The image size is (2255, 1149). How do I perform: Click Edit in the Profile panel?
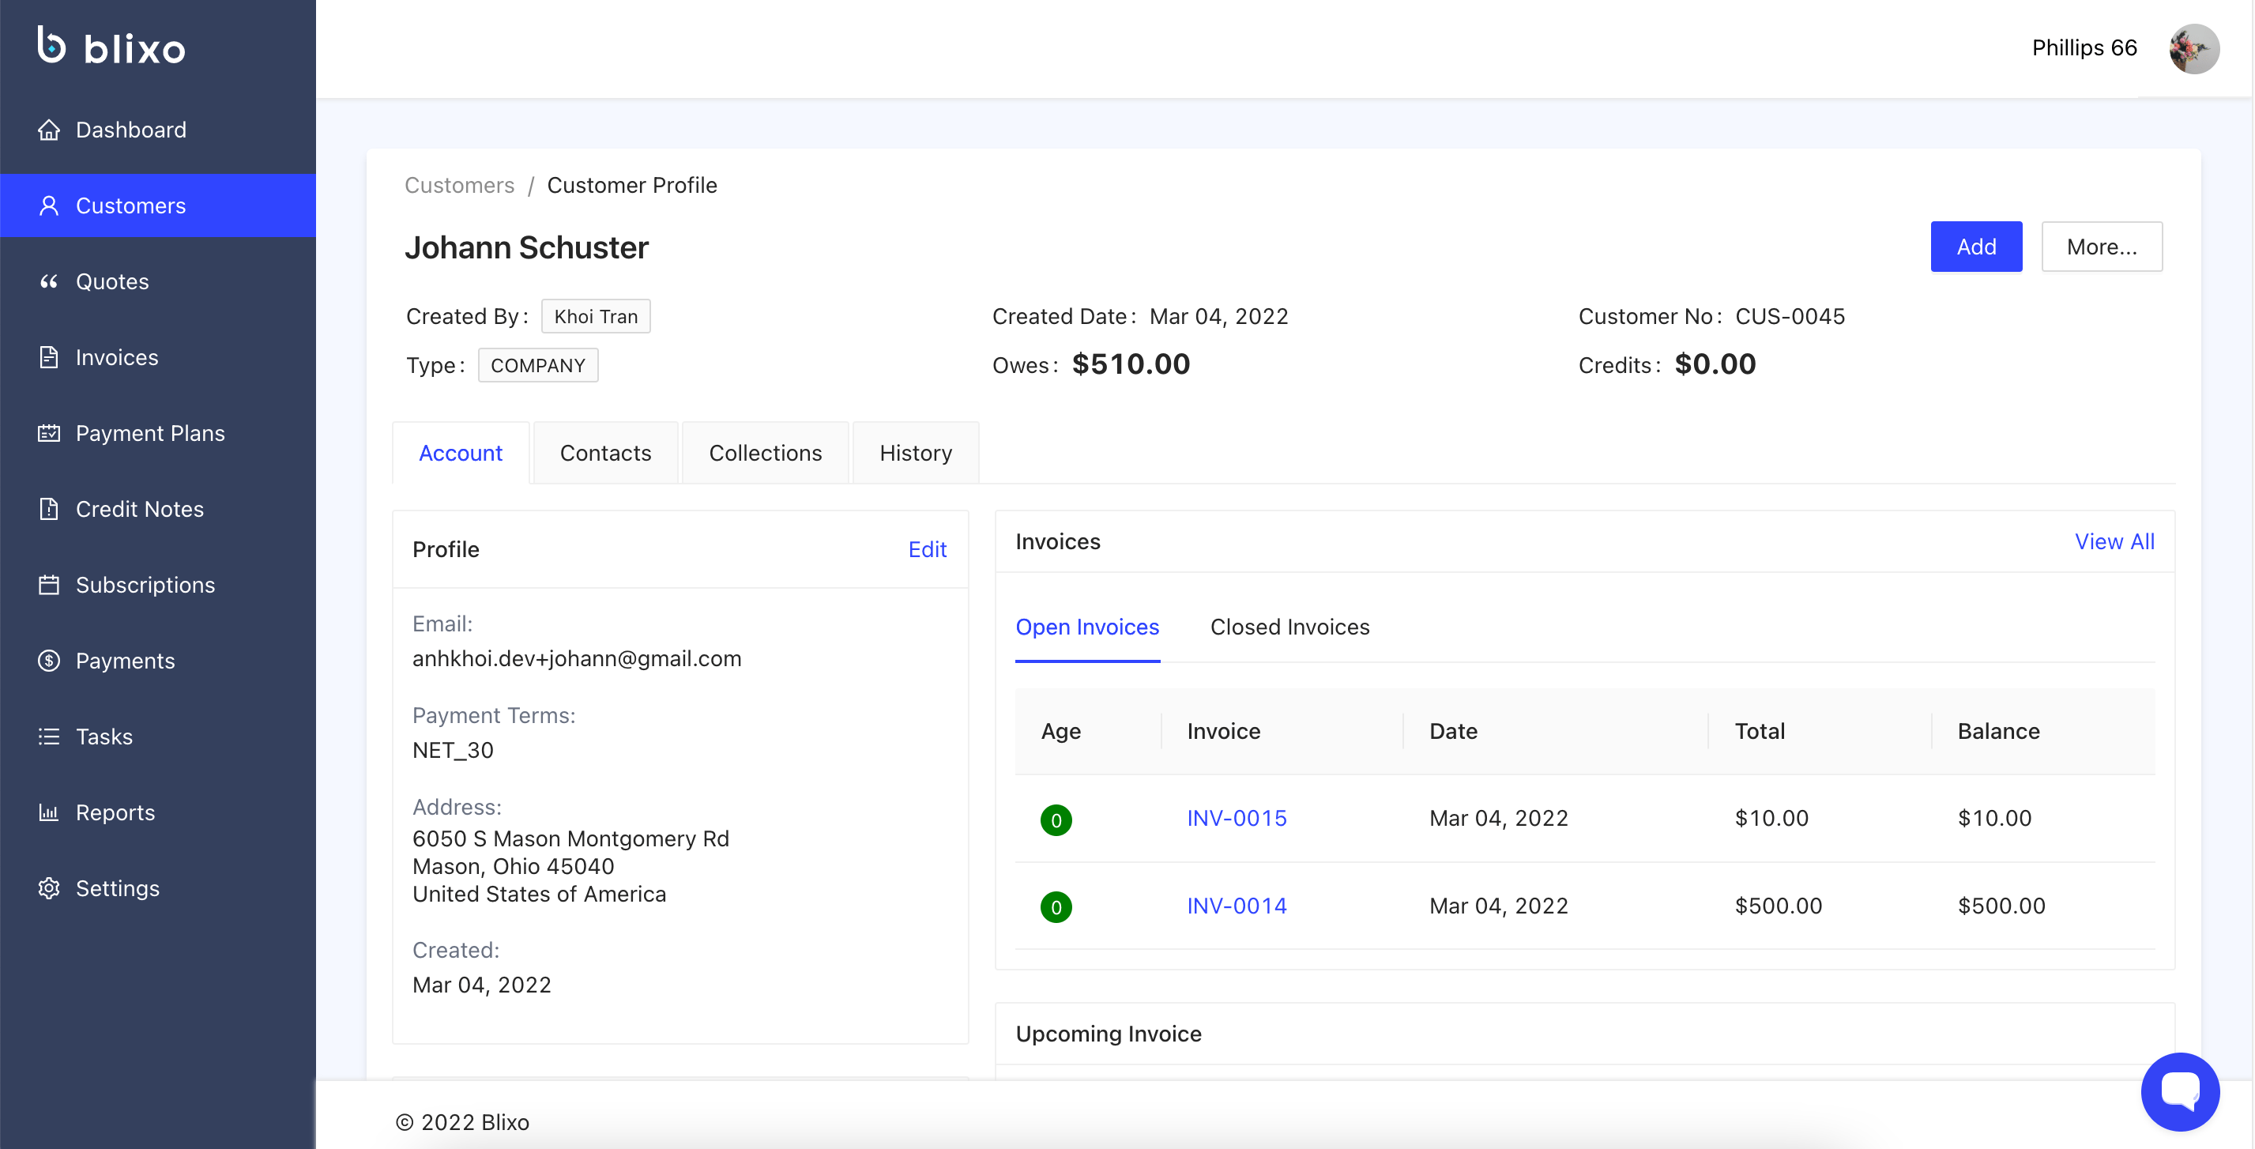pos(927,549)
